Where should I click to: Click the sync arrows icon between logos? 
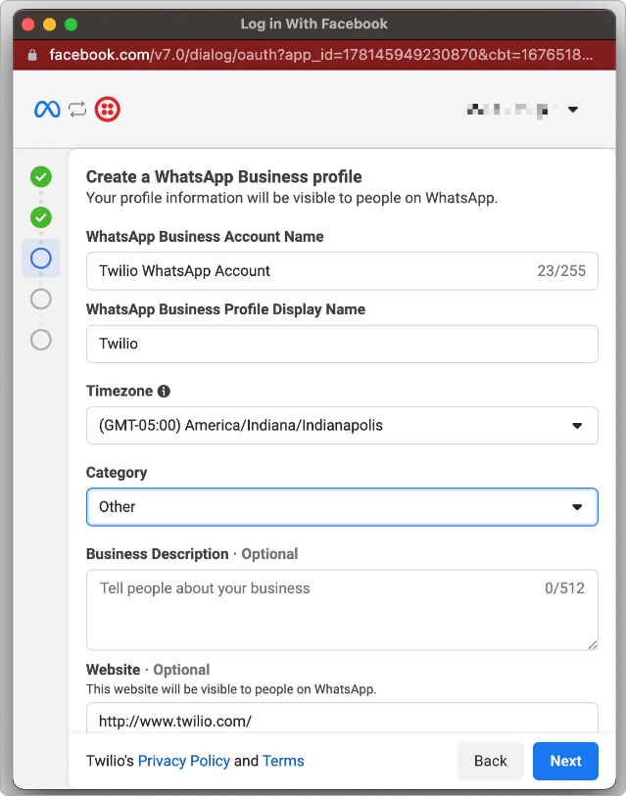(x=77, y=109)
